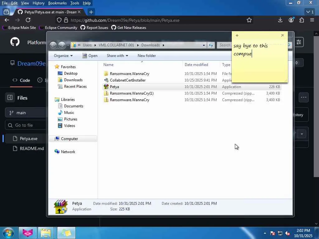Select CollabnetCertInstaller file
This screenshot has width=319, height=239.
pyautogui.click(x=128, y=80)
